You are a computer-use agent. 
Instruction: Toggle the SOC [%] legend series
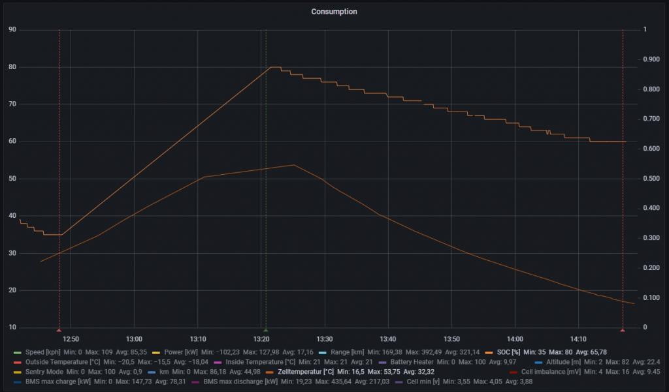[x=508, y=352]
